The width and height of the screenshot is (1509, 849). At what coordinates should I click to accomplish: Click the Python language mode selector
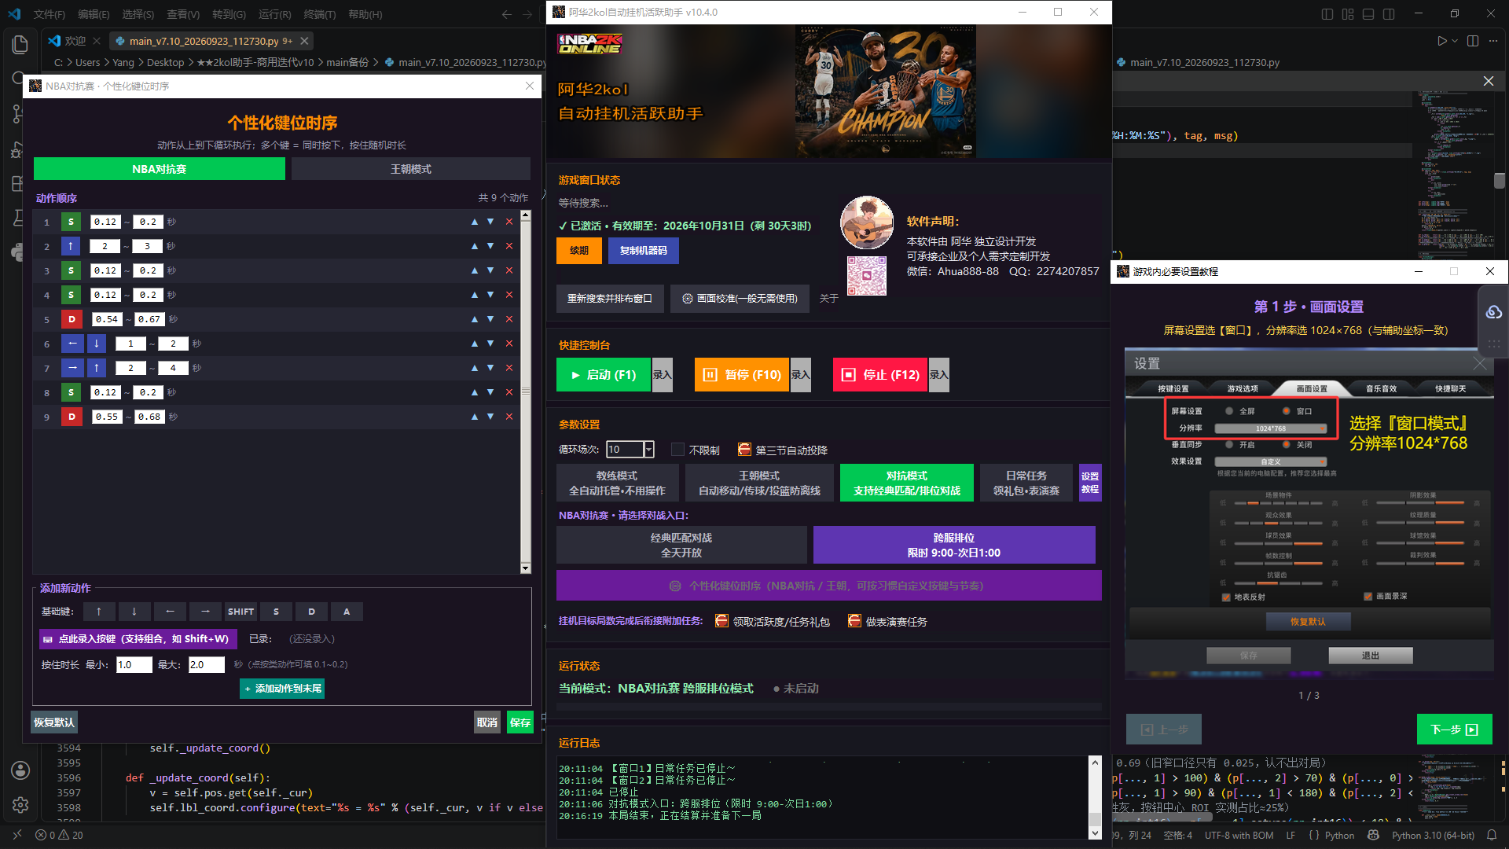pos(1339,835)
